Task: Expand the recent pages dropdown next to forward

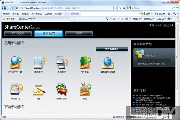Action: click(13, 8)
